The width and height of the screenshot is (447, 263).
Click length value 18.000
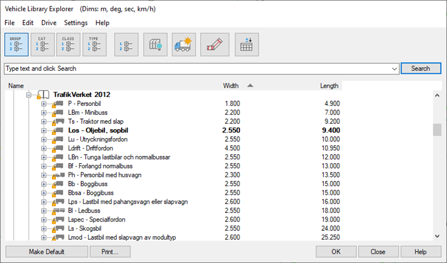331,211
